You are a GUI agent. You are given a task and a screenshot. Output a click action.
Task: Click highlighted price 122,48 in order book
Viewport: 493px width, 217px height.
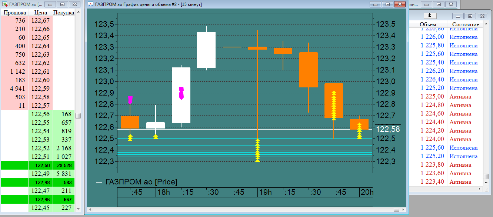[41, 182]
